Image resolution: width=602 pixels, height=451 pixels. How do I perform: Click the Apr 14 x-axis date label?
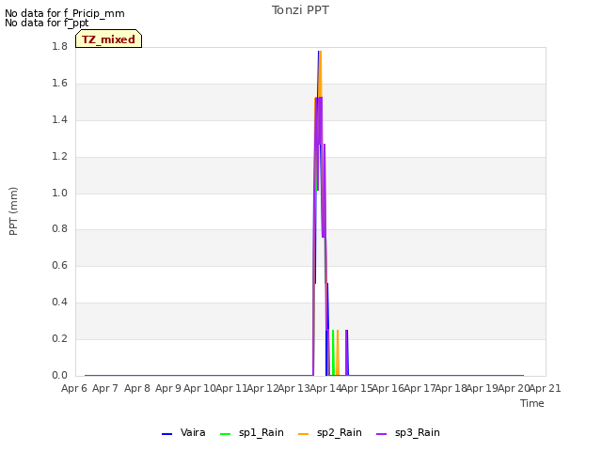pos(325,388)
